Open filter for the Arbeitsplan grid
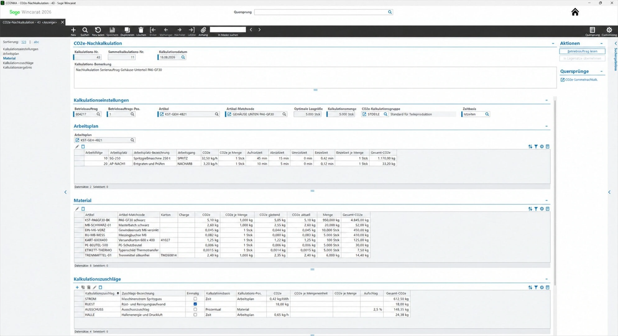 pos(536,147)
